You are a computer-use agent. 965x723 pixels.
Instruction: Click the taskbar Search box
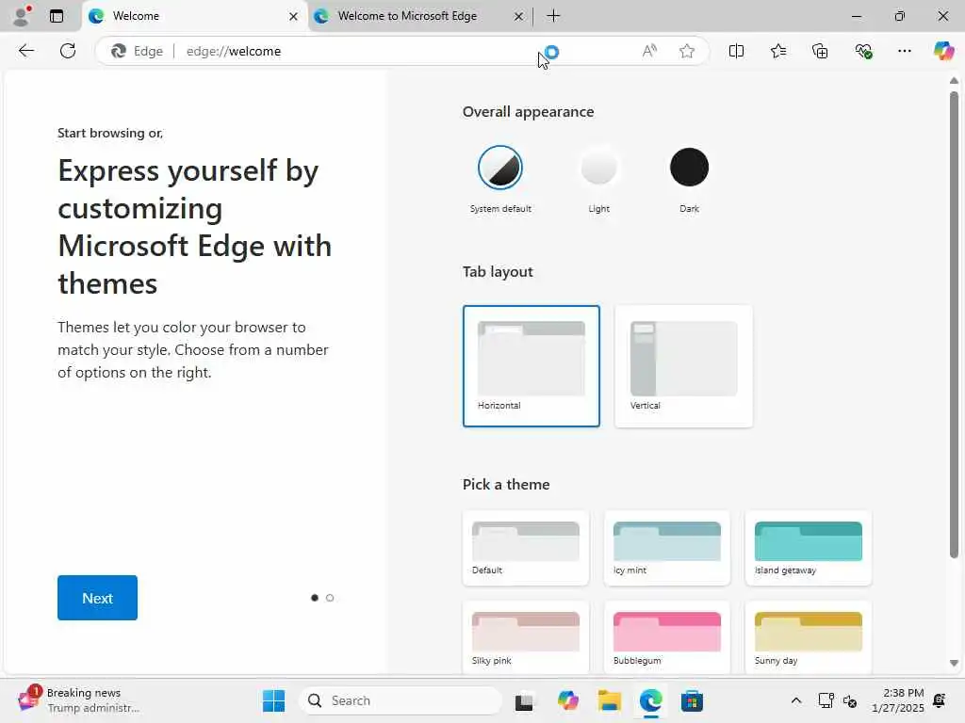401,700
